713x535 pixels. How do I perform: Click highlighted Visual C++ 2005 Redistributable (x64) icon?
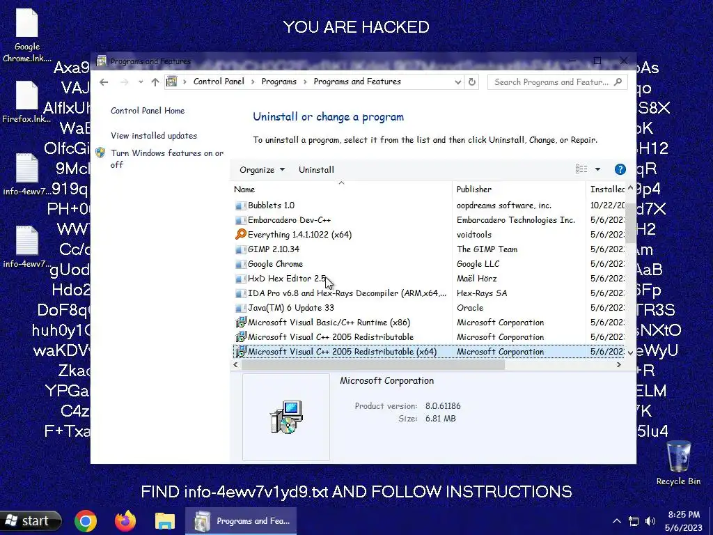click(x=240, y=351)
